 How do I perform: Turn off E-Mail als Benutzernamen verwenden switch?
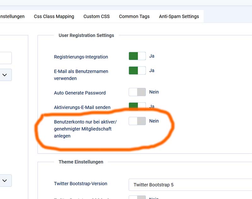137,71
